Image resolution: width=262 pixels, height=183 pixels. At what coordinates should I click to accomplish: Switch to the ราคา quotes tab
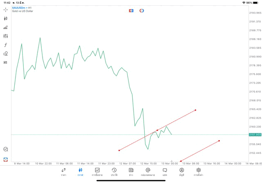click(x=63, y=172)
